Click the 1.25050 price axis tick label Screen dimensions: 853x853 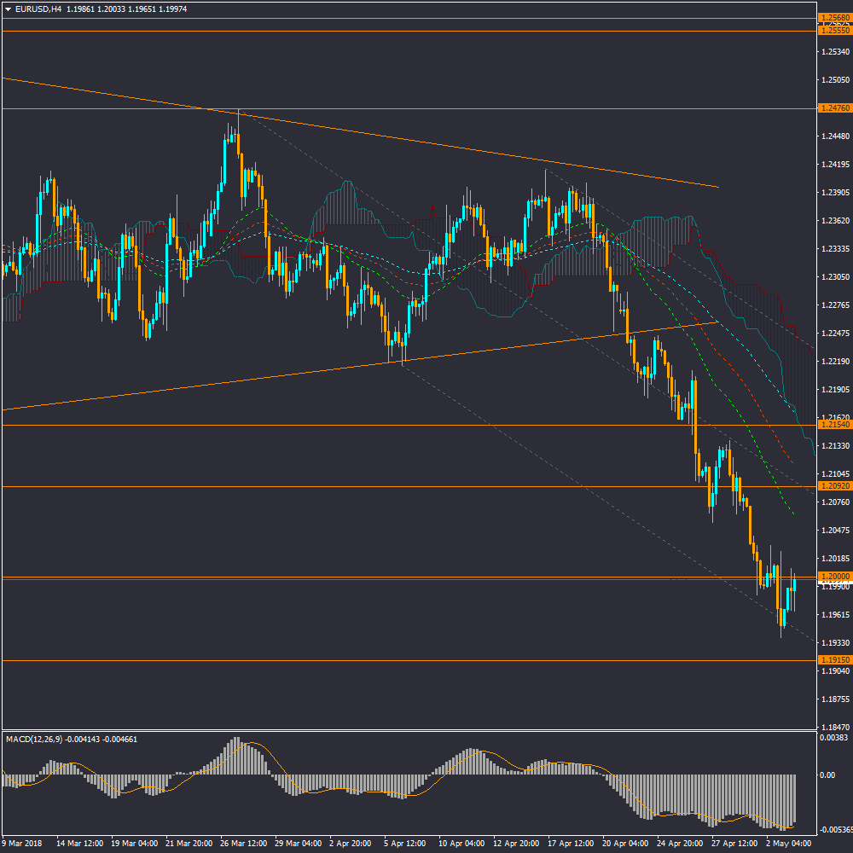pos(833,80)
